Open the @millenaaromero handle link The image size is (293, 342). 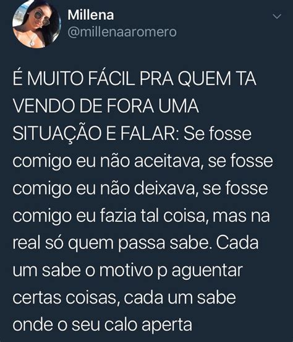(x=122, y=32)
